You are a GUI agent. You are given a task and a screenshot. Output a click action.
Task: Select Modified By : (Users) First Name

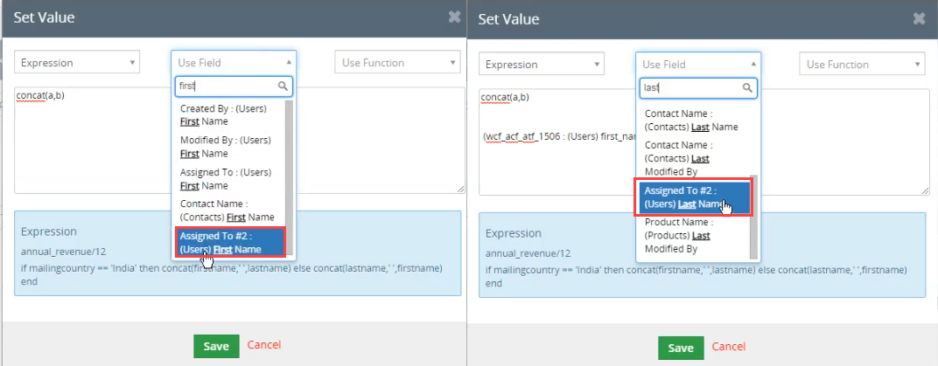(x=229, y=147)
